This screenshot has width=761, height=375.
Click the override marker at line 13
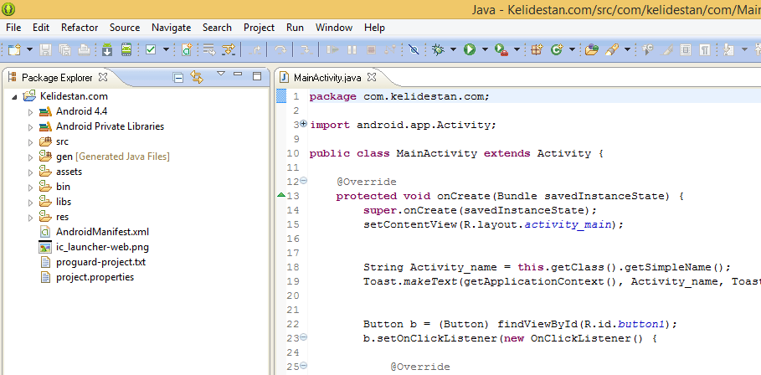coord(281,195)
